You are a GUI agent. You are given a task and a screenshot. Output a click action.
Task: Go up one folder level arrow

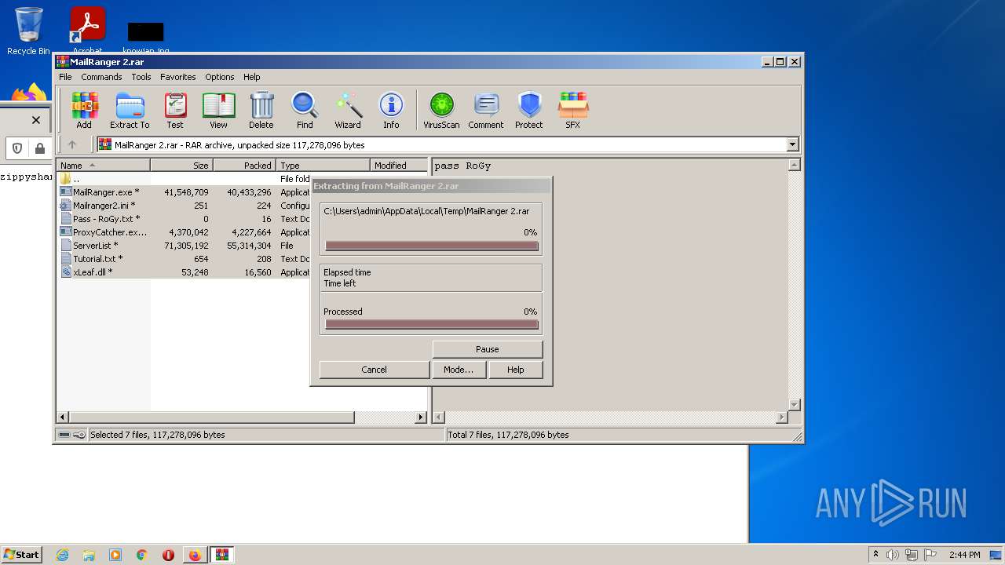(72, 144)
